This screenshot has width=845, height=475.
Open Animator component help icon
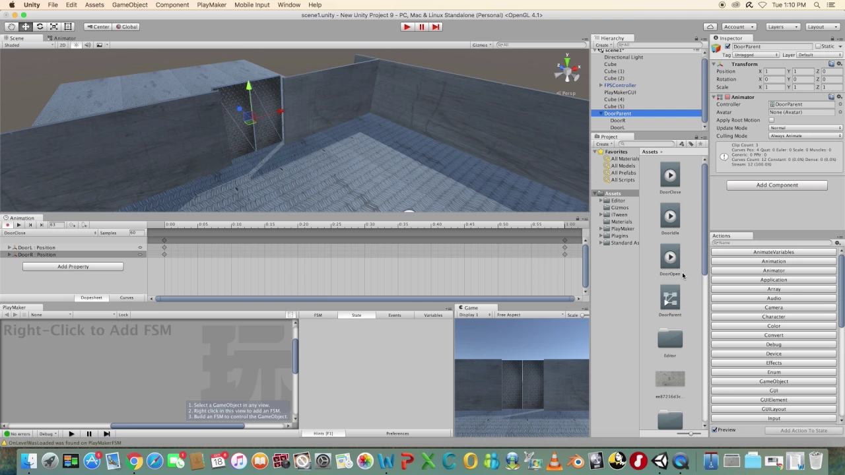click(x=831, y=97)
